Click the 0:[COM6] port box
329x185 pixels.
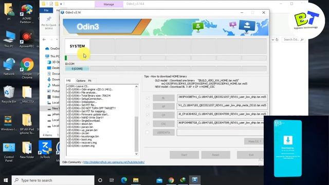click(x=77, y=68)
